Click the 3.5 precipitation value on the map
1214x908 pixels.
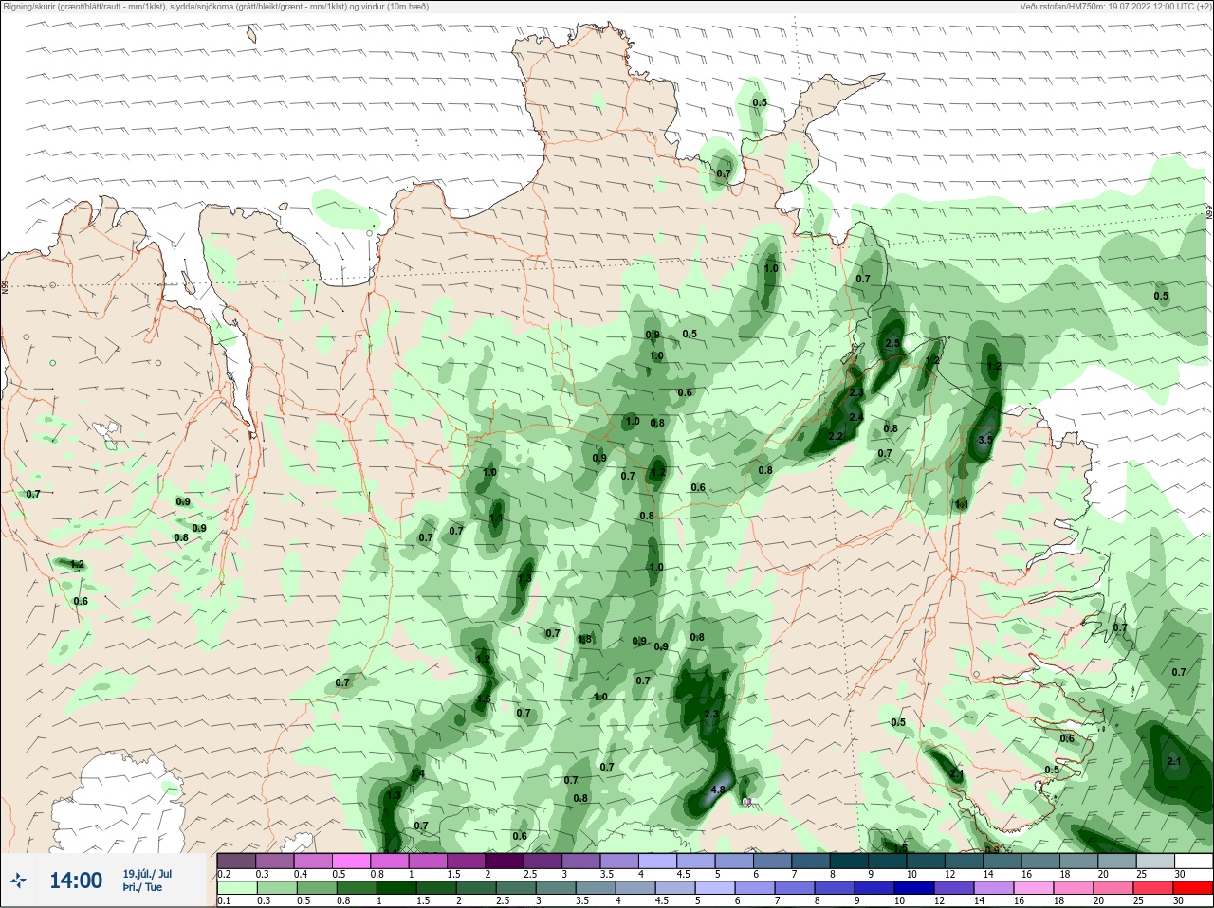pyautogui.click(x=984, y=440)
